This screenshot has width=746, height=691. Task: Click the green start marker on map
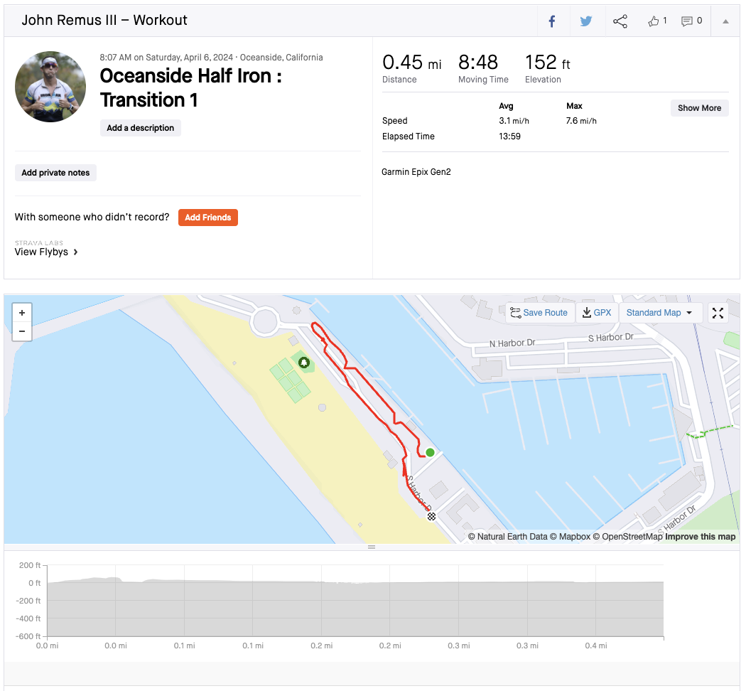[x=430, y=452]
